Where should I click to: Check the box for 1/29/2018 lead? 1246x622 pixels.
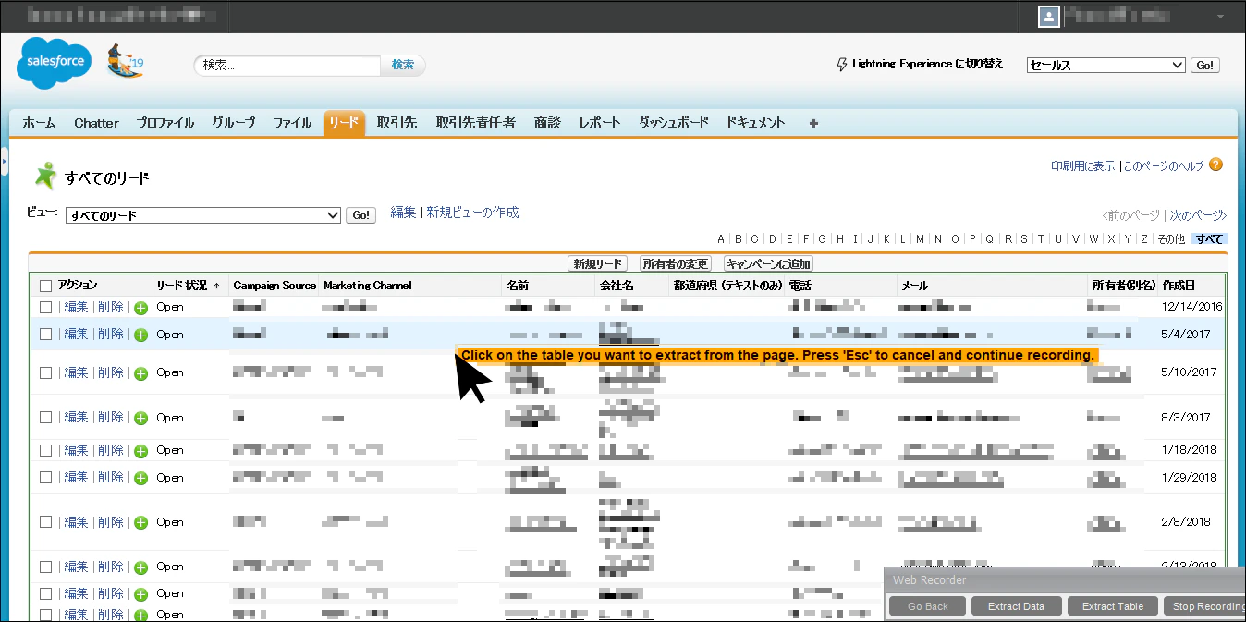(46, 477)
